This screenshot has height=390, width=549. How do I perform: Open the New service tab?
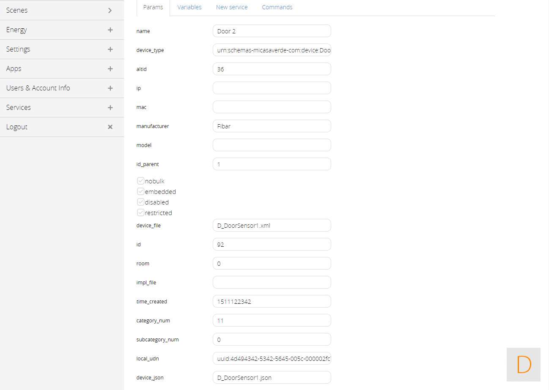pos(231,7)
